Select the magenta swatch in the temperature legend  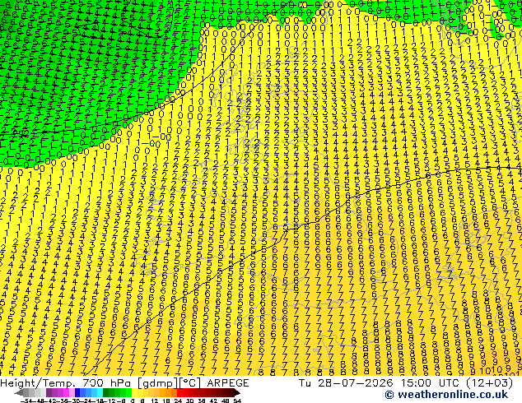click(x=66, y=393)
